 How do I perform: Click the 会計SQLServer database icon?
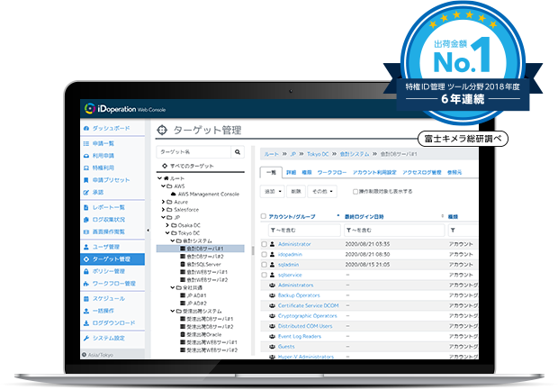click(x=183, y=264)
